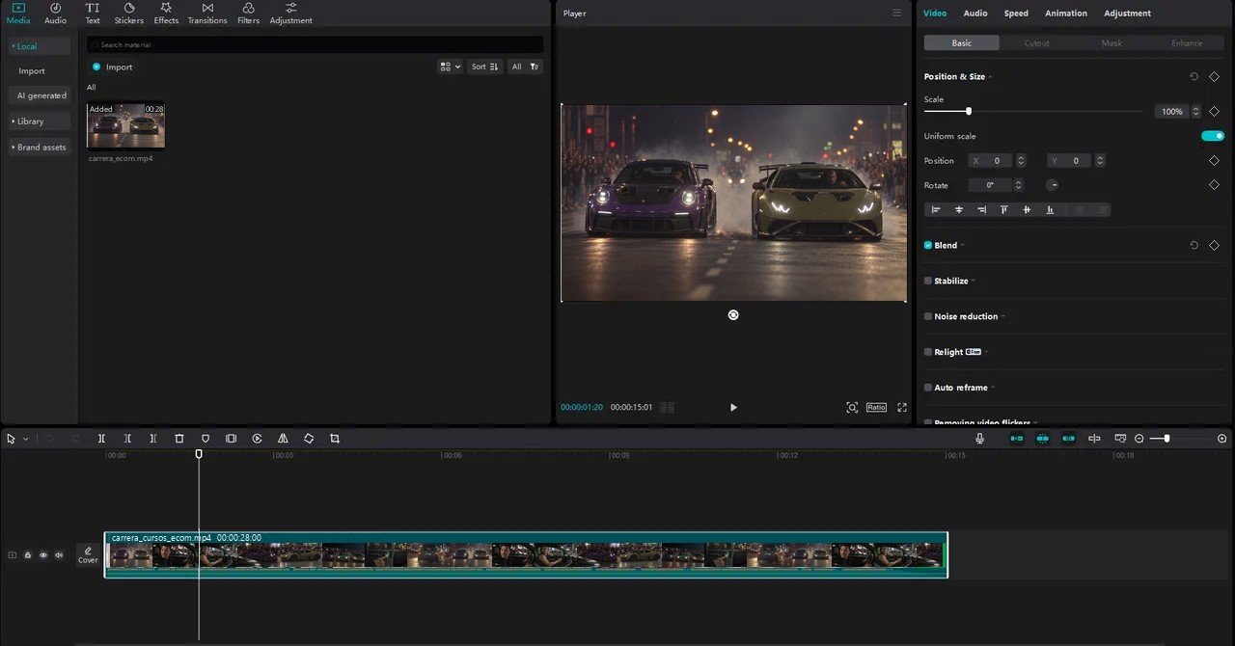This screenshot has width=1235, height=646.
Task: Open the Stickers panel
Action: (128, 13)
